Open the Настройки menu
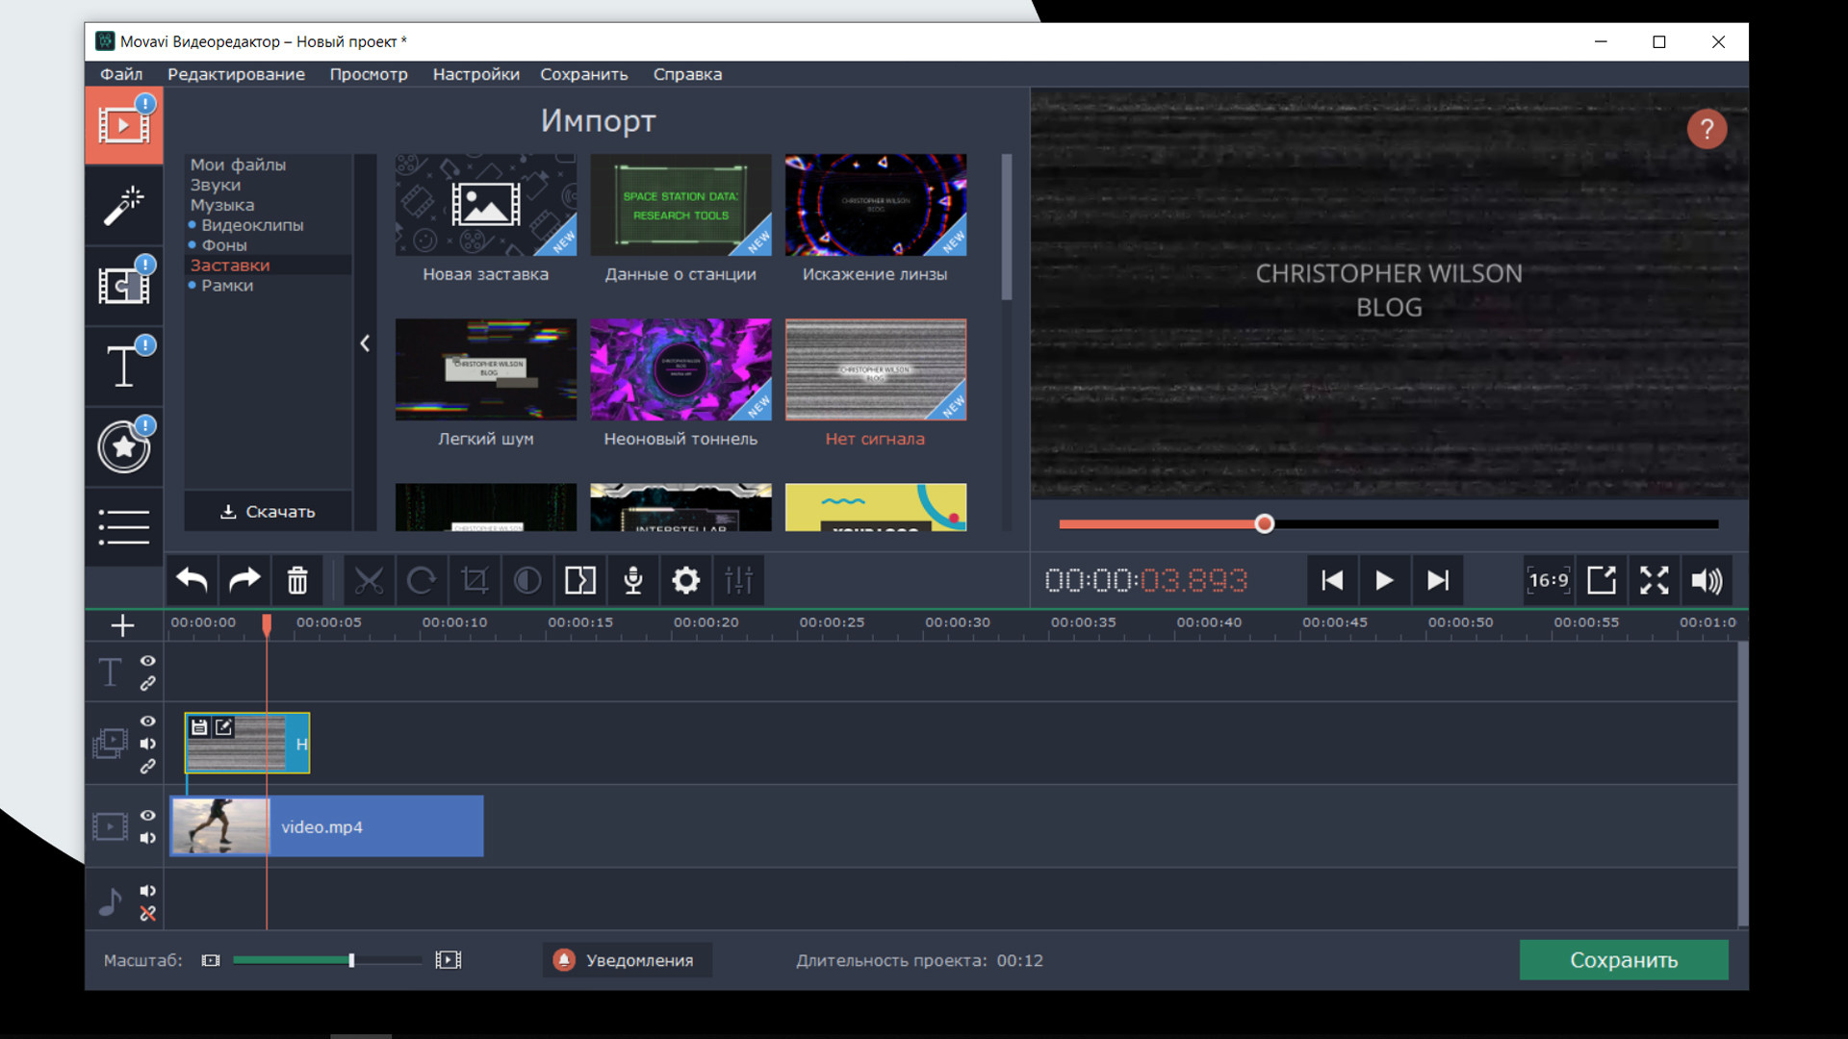 (475, 74)
